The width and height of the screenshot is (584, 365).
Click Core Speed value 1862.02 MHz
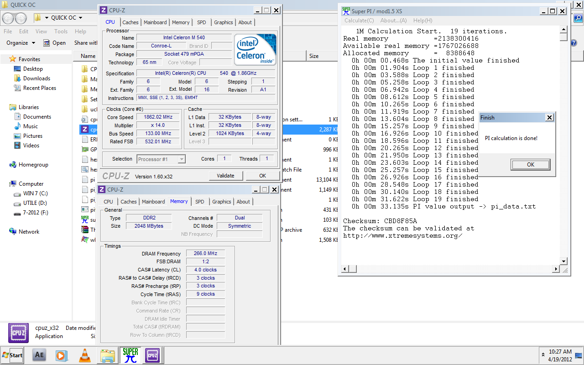point(159,117)
